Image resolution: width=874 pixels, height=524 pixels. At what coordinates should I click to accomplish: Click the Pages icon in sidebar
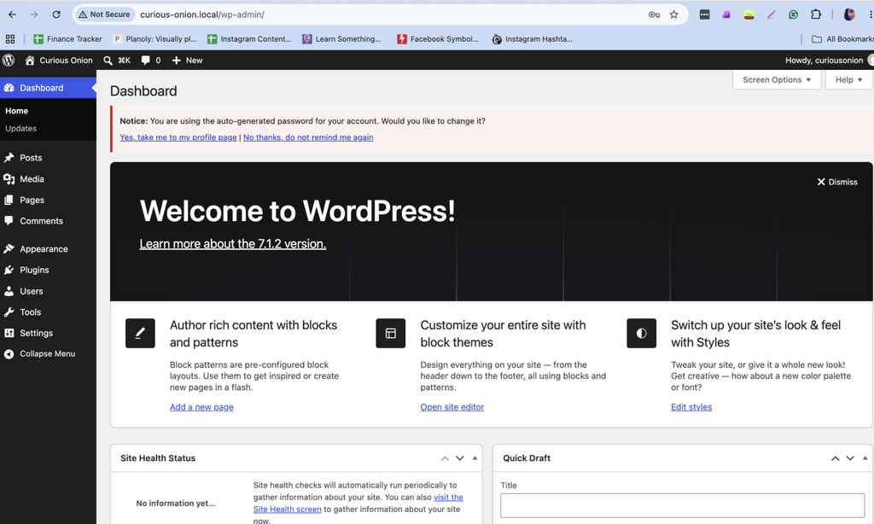[9, 200]
